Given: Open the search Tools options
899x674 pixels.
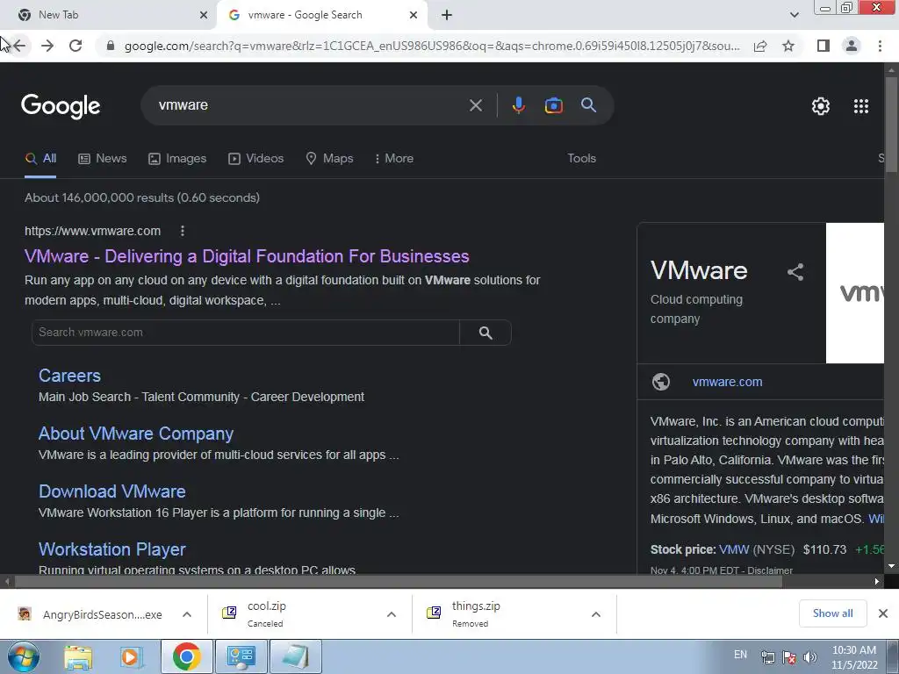Looking at the screenshot, I should tap(581, 158).
